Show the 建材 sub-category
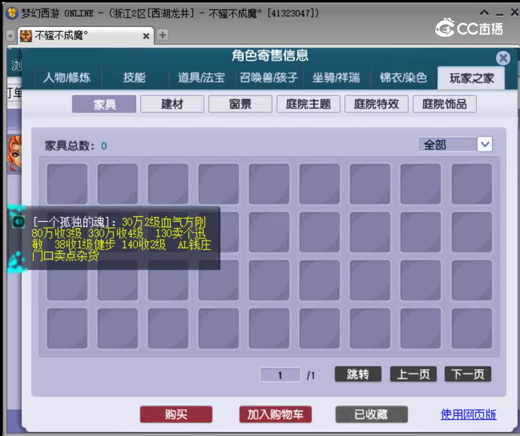 (172, 104)
